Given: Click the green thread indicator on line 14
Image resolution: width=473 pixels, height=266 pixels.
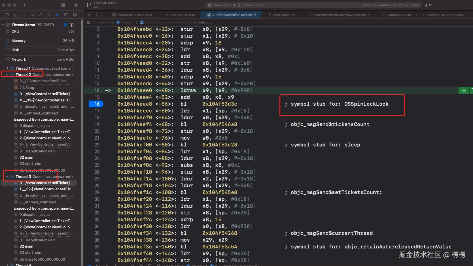Looking at the screenshot, I should [464, 90].
